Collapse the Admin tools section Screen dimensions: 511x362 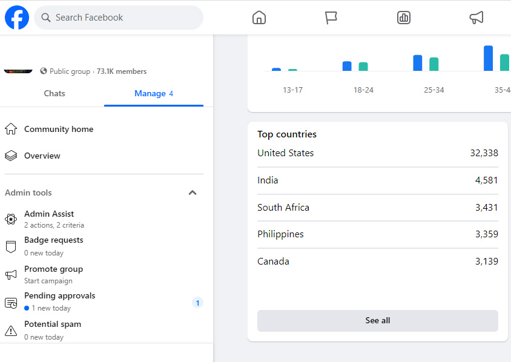193,193
